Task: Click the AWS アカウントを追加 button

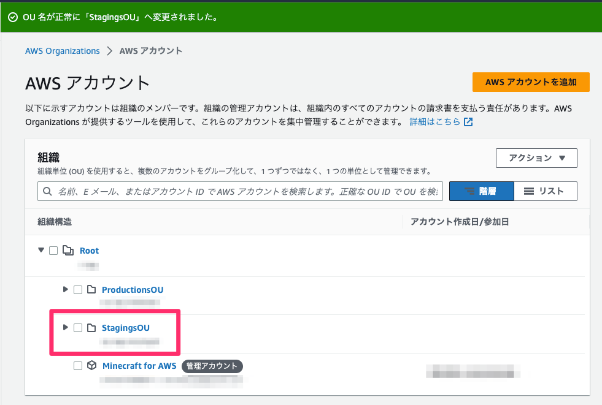Action: point(531,82)
